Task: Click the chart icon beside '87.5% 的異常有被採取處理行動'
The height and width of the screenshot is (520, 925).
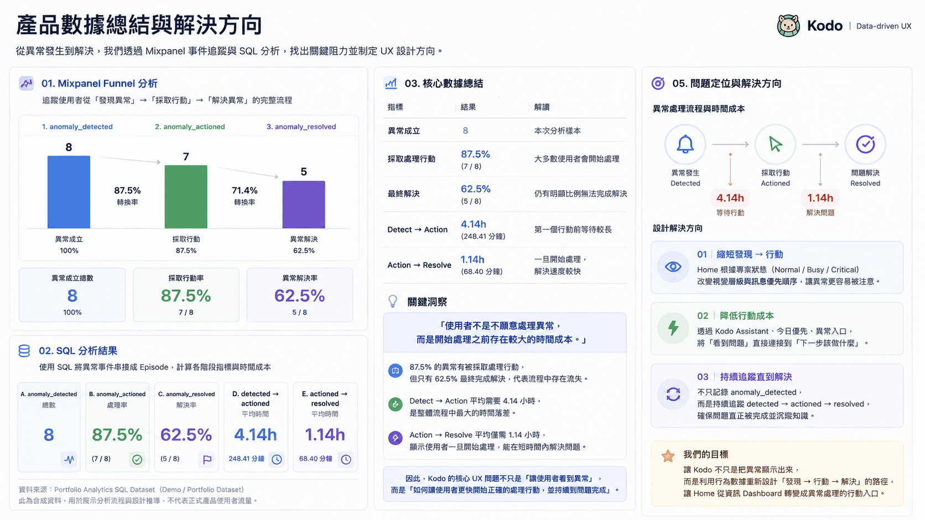Action: (x=395, y=371)
